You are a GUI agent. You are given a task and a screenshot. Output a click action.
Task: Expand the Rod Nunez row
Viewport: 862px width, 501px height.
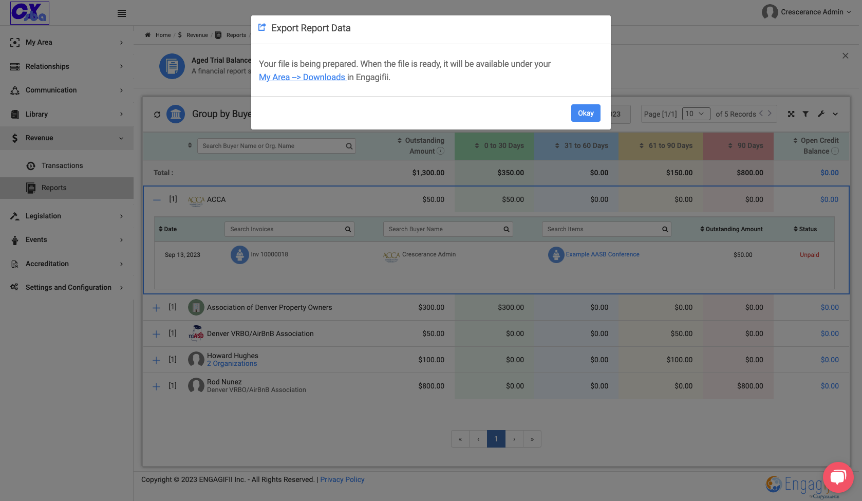pos(157,386)
